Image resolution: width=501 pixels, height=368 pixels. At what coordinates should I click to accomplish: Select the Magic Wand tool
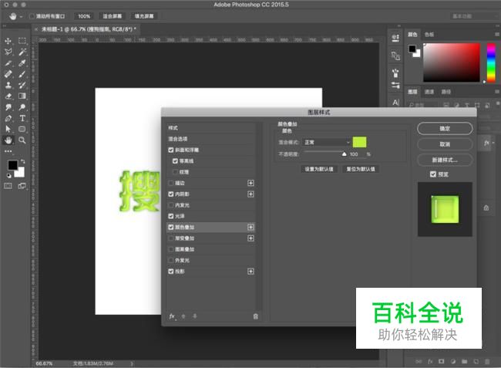[22, 52]
